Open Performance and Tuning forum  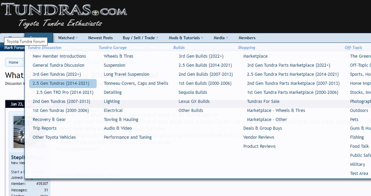click(128, 137)
